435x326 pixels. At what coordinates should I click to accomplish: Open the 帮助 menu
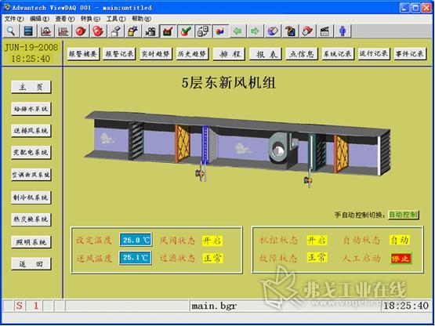[x=141, y=19]
